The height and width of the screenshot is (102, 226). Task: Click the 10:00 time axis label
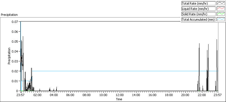(103, 95)
